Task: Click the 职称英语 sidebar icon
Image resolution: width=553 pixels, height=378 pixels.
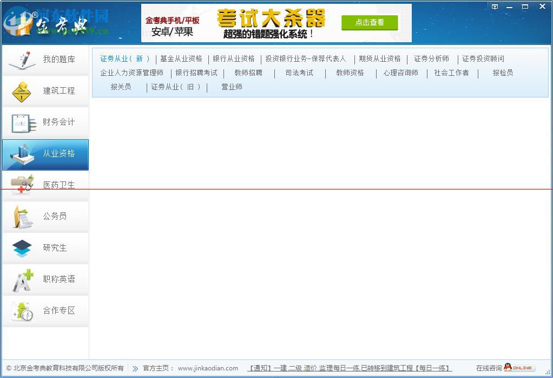Action: pos(45,280)
